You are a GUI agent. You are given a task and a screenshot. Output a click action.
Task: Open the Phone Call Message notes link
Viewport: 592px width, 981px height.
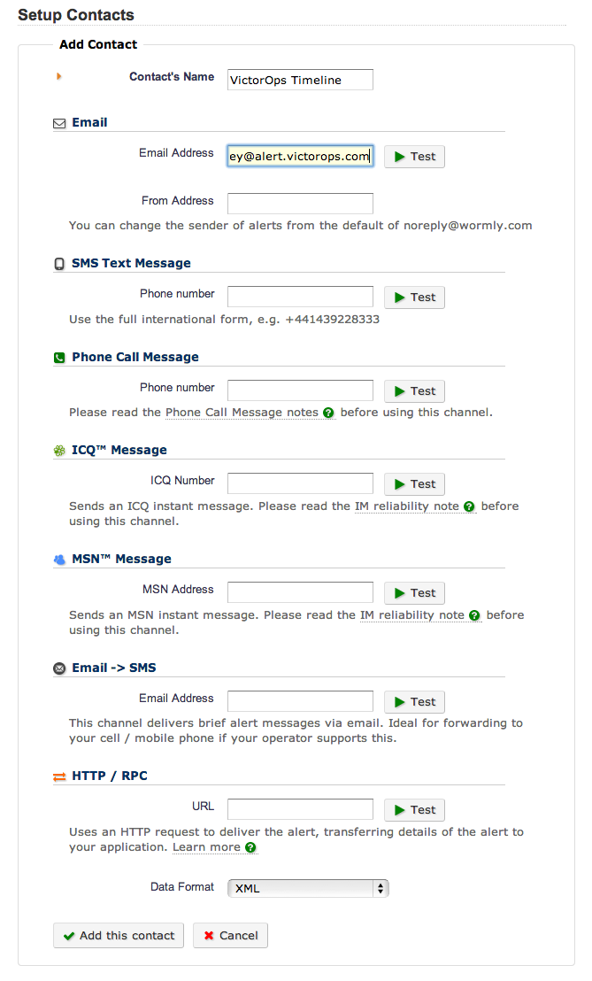coord(242,413)
